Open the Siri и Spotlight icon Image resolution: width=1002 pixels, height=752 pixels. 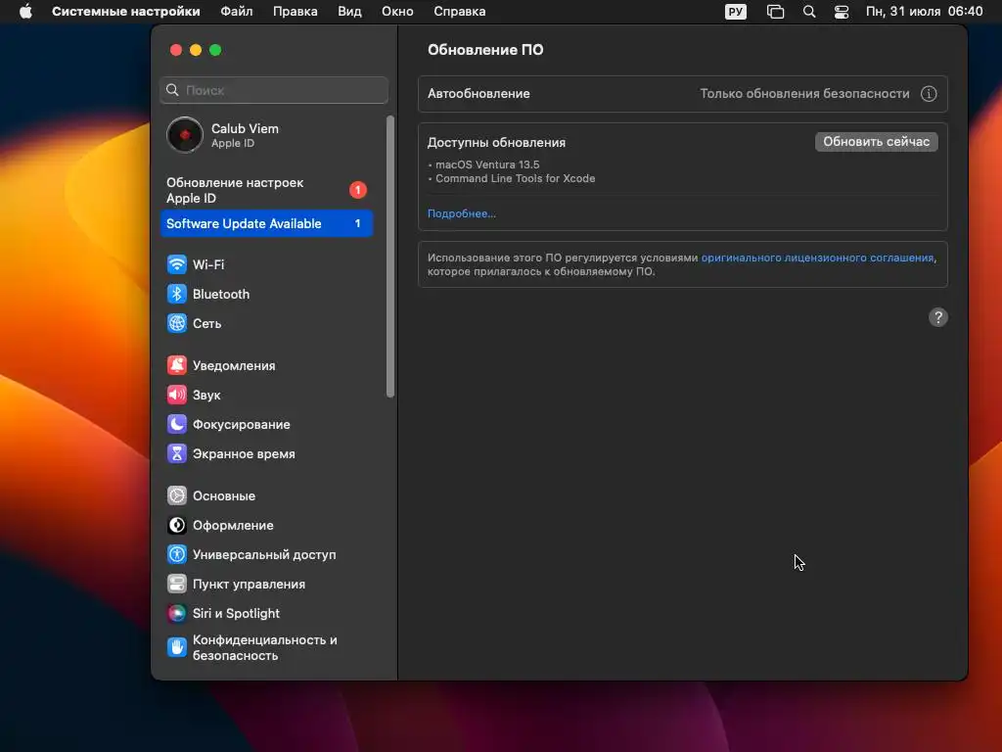click(x=177, y=613)
